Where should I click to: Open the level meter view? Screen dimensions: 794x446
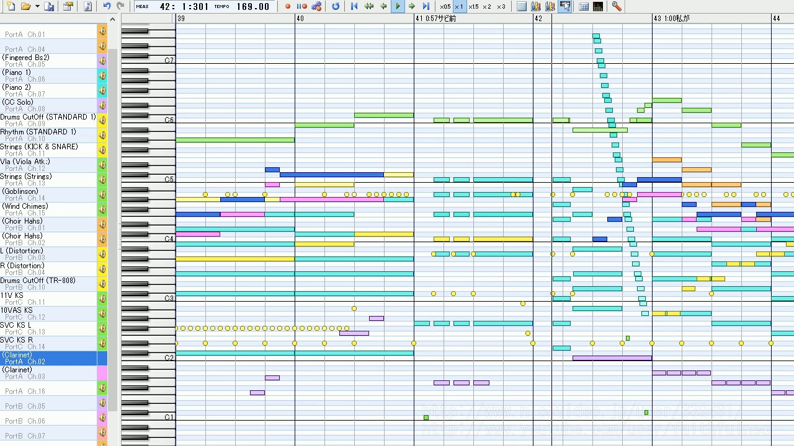598,6
